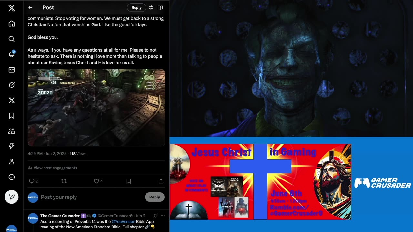Click Grok icon on Gamer Crusader reply
This screenshot has height=232, width=413.
point(156,216)
